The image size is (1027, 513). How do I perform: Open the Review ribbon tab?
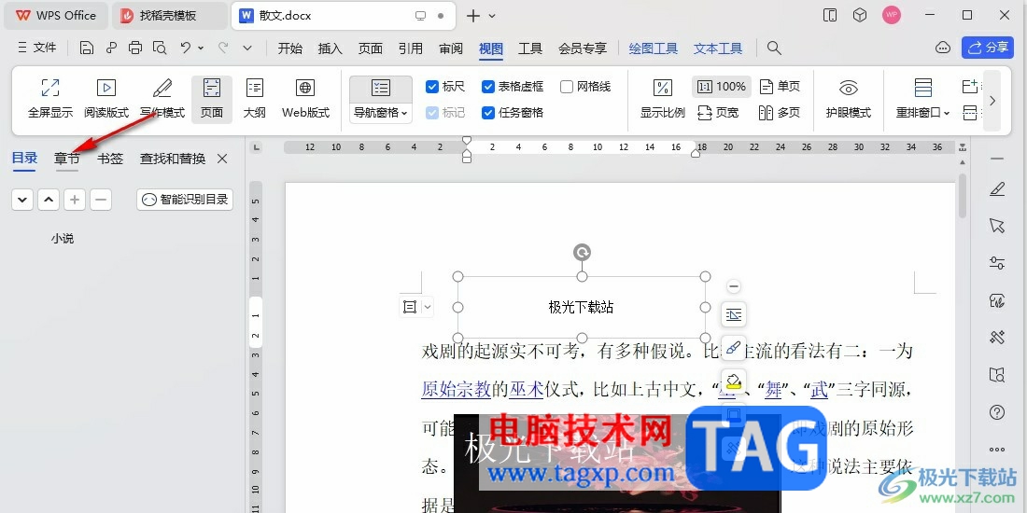pyautogui.click(x=451, y=48)
